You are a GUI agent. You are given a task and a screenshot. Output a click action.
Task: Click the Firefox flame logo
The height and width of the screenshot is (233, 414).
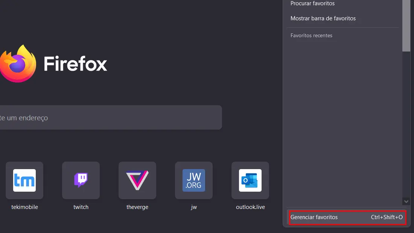(x=17, y=64)
